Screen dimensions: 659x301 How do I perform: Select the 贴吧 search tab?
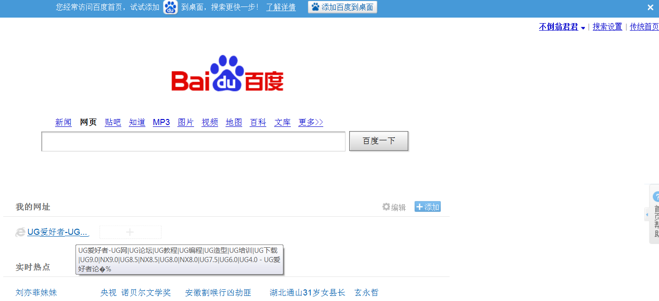coord(113,122)
